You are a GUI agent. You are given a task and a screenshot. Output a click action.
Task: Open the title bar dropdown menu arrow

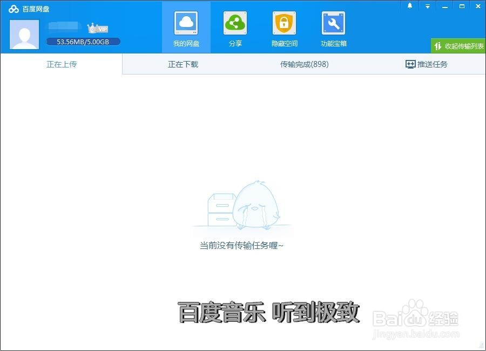click(428, 6)
